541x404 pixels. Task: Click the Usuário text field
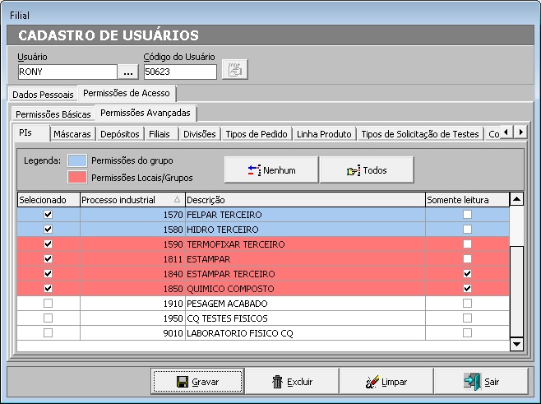pyautogui.click(x=67, y=72)
